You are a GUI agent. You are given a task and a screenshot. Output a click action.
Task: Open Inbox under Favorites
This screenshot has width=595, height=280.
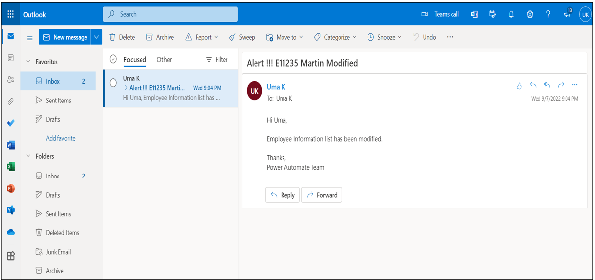[x=58, y=81]
